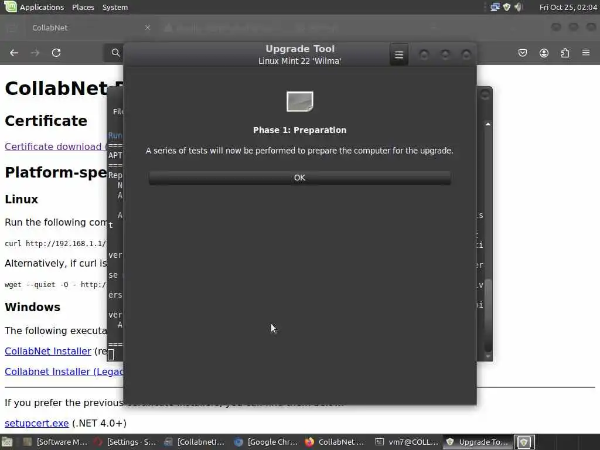Image resolution: width=600 pixels, height=450 pixels.
Task: Click the network connection tray icon
Action: (x=495, y=7)
